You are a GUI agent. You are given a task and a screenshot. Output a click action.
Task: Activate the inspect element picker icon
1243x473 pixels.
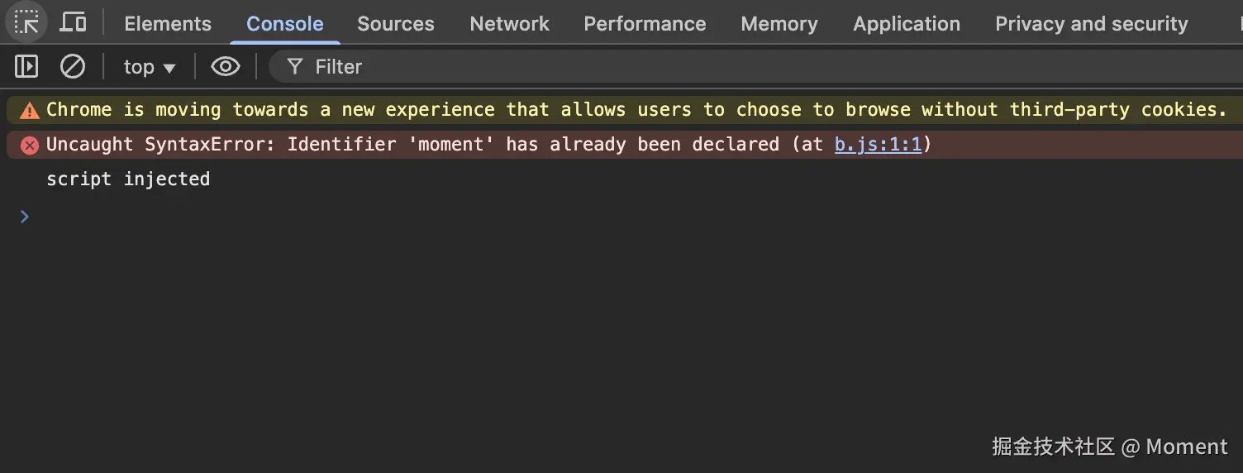[x=26, y=22]
